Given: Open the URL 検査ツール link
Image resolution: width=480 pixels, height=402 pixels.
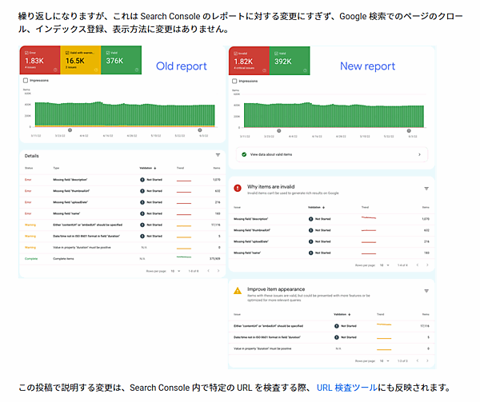Looking at the screenshot, I should [346, 388].
